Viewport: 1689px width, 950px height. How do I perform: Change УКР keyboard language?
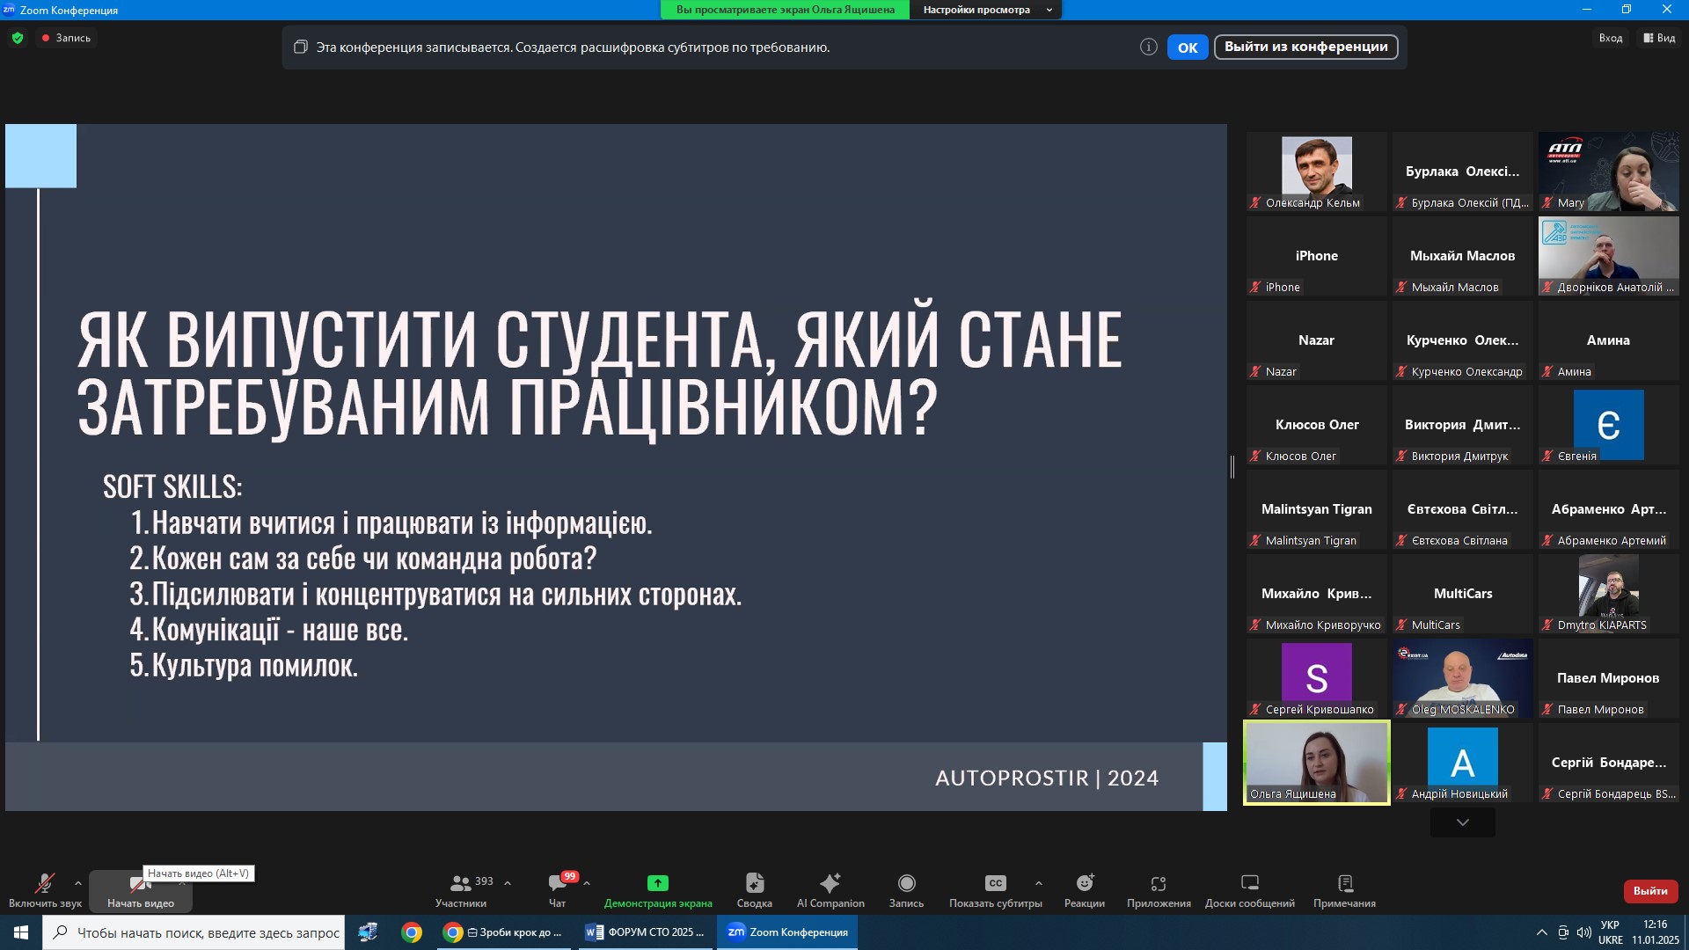[1610, 932]
